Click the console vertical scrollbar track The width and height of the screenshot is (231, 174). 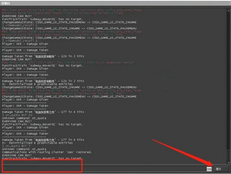pos(229,86)
